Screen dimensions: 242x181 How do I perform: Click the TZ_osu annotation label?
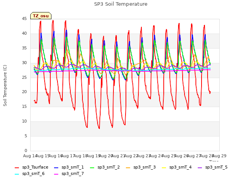coord(41,16)
